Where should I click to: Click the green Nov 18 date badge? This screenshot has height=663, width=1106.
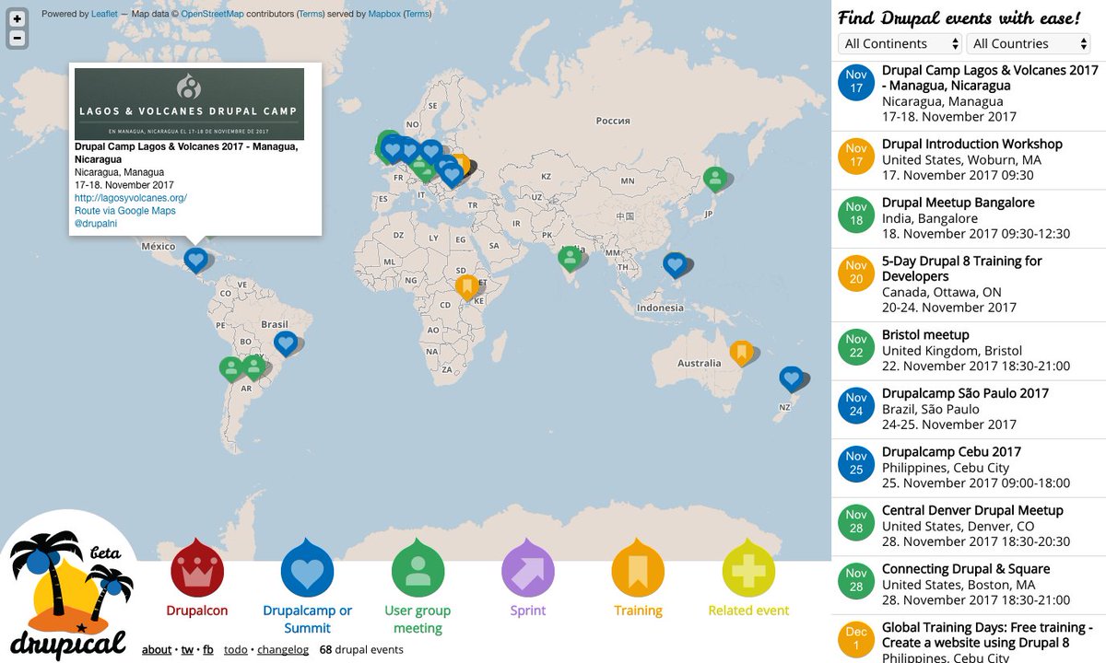click(856, 215)
